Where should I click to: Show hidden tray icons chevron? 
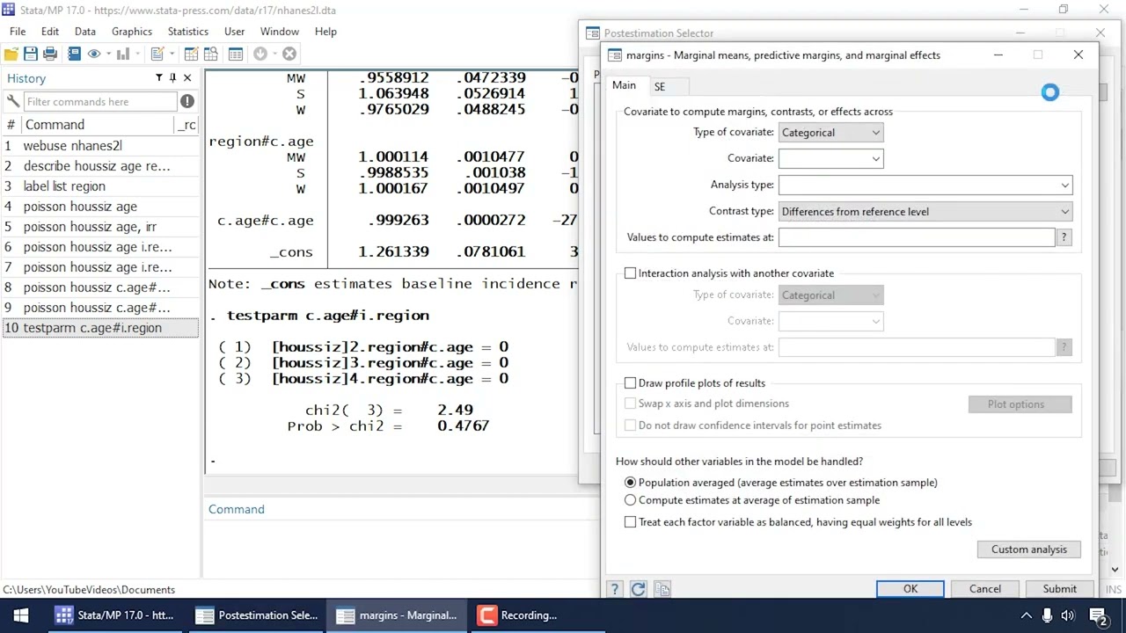click(x=1026, y=615)
